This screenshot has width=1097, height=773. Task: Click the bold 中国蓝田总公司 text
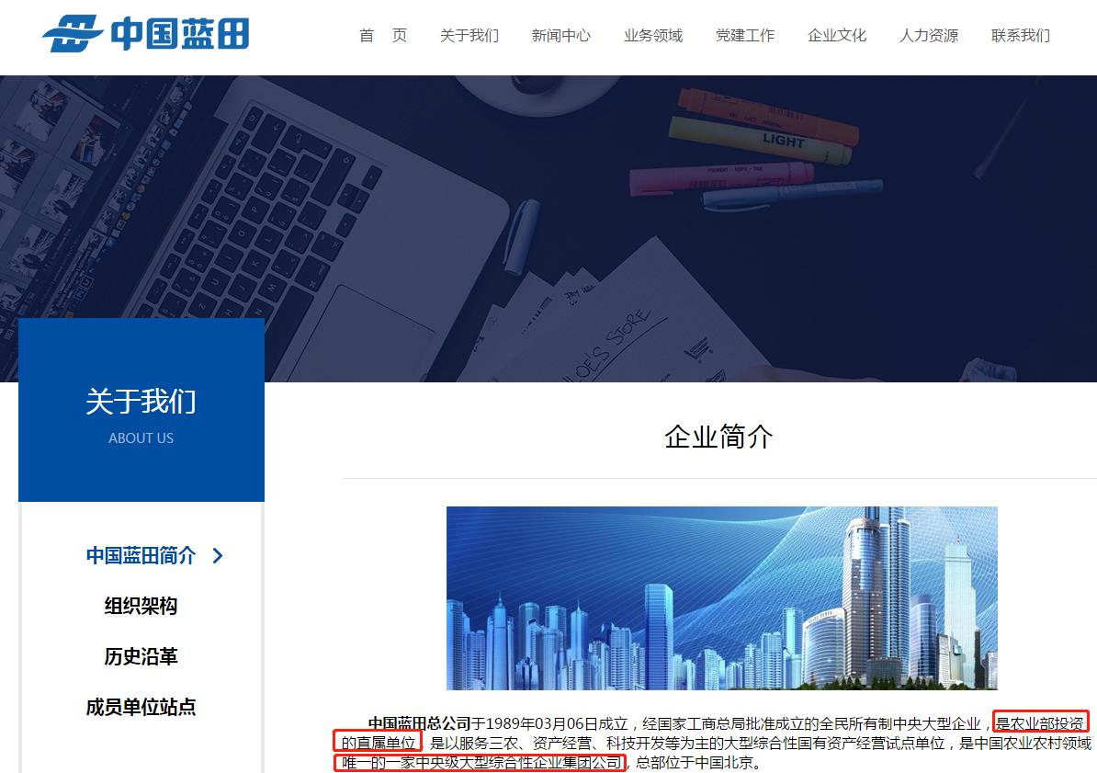tap(419, 722)
